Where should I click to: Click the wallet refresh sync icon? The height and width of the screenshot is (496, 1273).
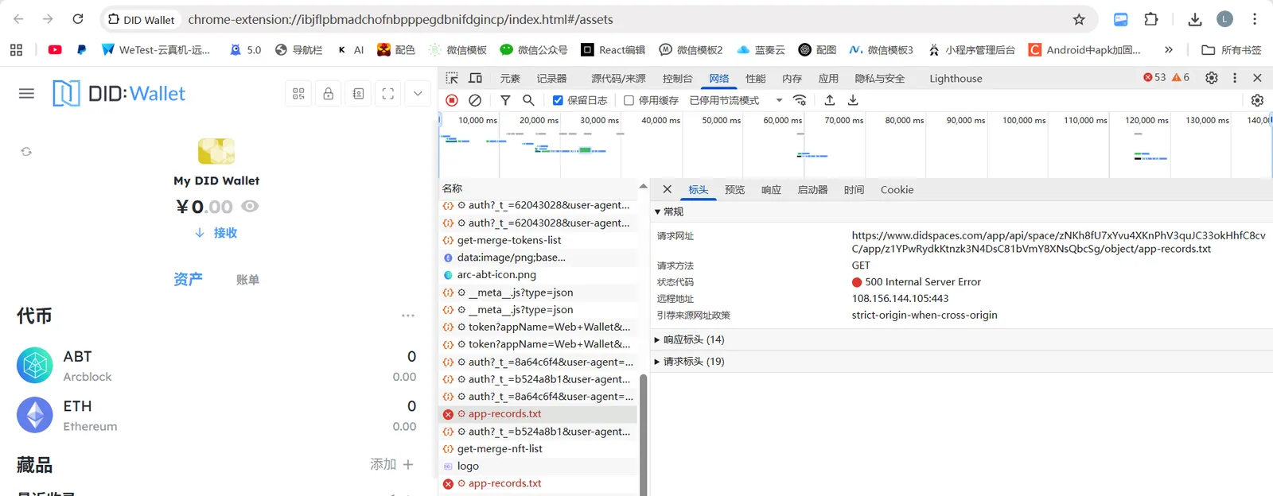pyautogui.click(x=26, y=151)
